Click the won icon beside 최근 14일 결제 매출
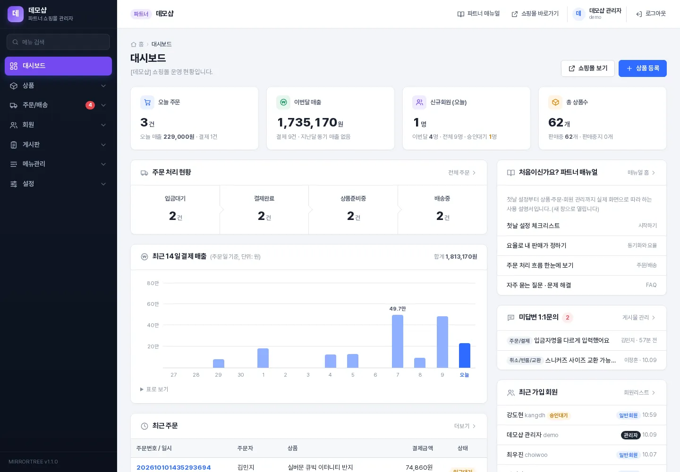Screen dimensions: 680x472 [x=144, y=257]
